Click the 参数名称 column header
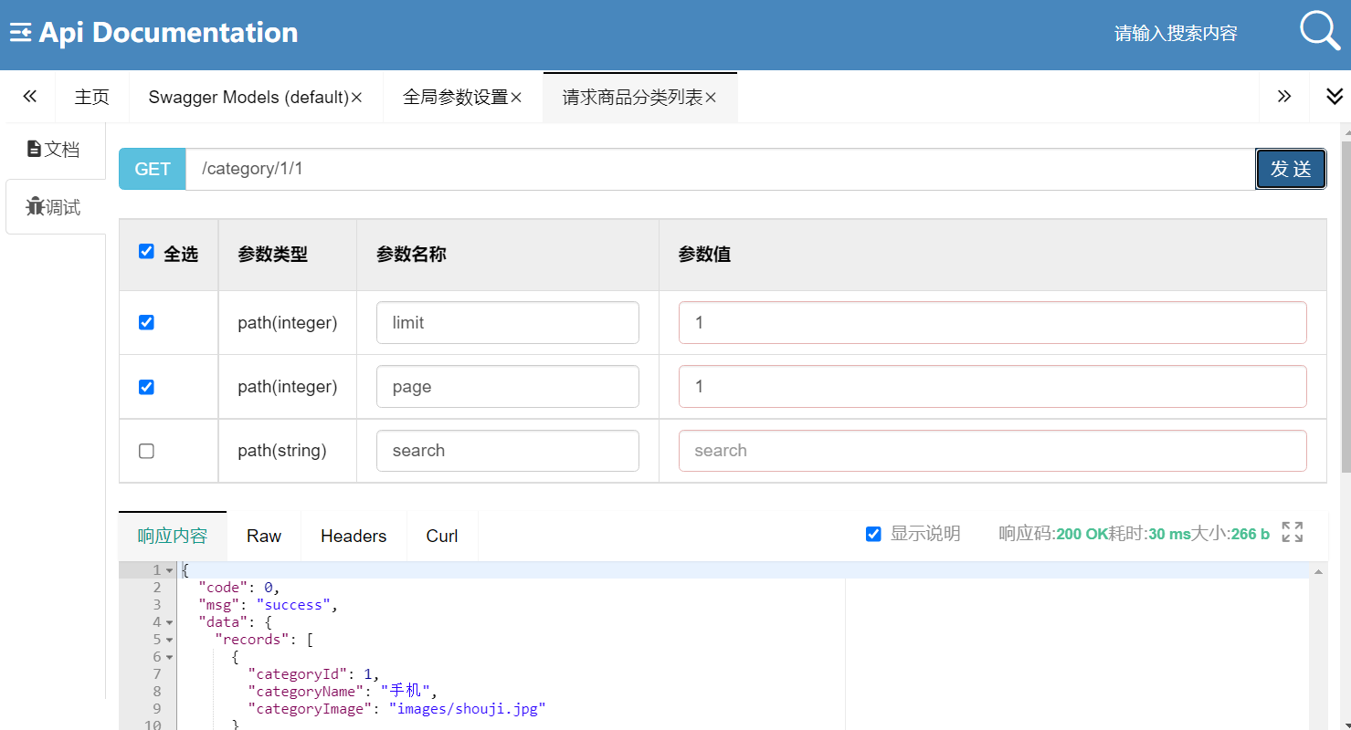Screen dimensions: 1351x730 click(411, 255)
